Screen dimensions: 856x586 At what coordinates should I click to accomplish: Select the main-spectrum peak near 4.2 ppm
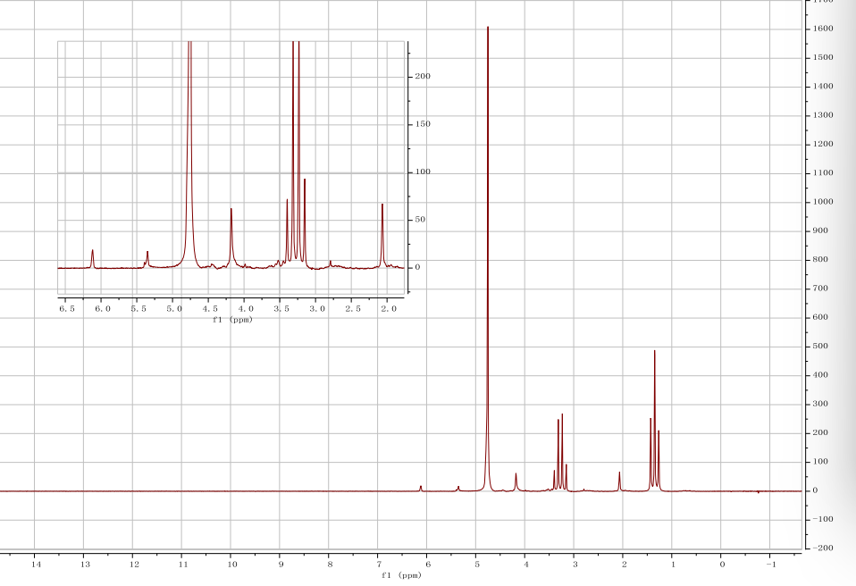pos(516,475)
